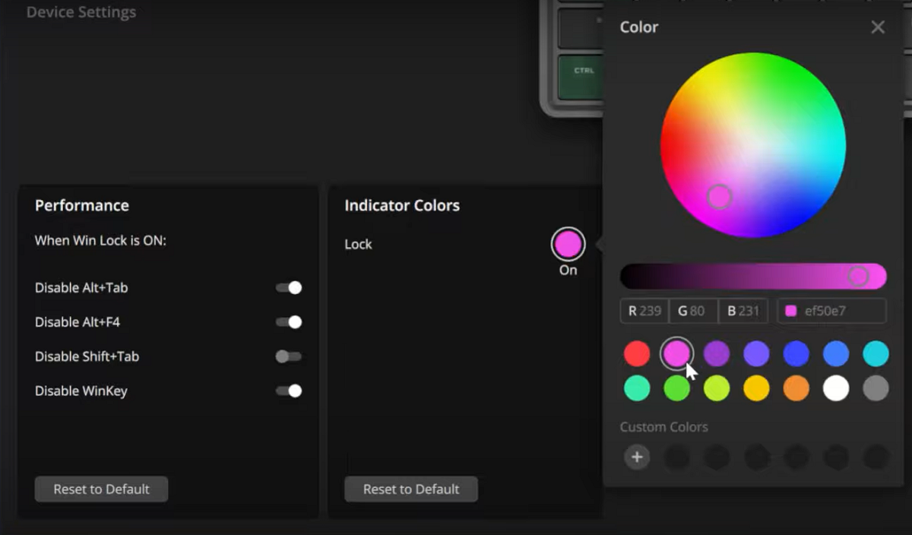Image resolution: width=912 pixels, height=535 pixels.
Task: Reset Performance settings to default
Action: coord(100,489)
